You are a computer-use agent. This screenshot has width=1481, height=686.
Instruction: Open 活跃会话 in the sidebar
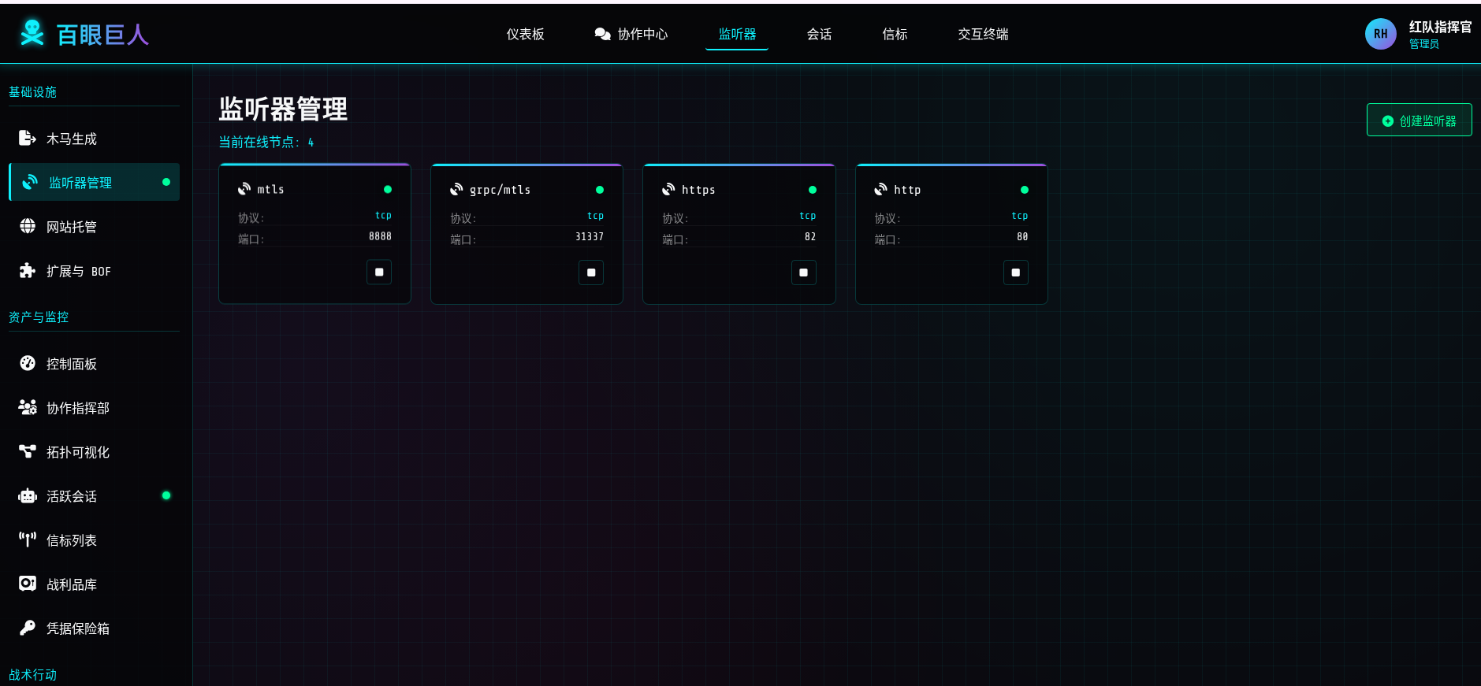click(x=71, y=496)
